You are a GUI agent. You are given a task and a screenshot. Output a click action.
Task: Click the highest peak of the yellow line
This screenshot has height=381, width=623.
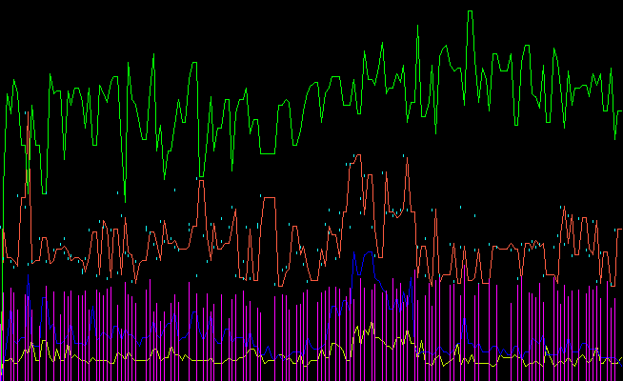pyautogui.click(x=357, y=327)
